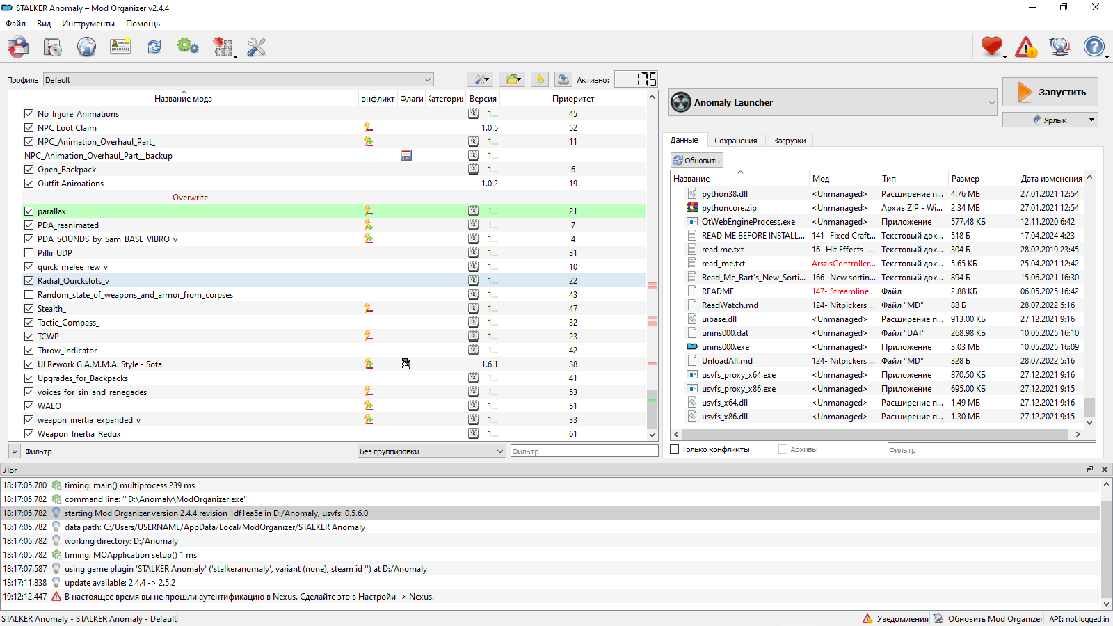Screen dimensions: 1113x626
Task: Click the Change Game / instance manager icon
Action: point(19,47)
